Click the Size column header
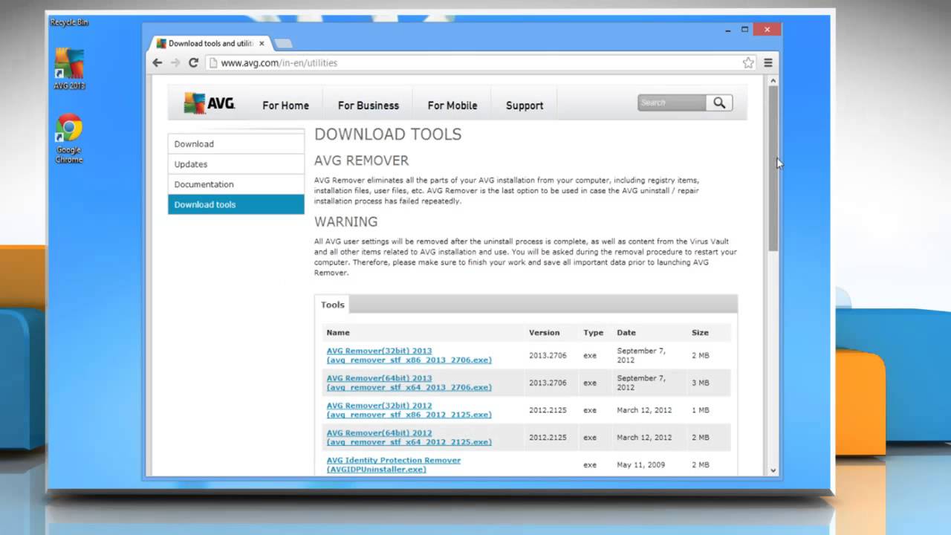The image size is (951, 535). point(700,333)
